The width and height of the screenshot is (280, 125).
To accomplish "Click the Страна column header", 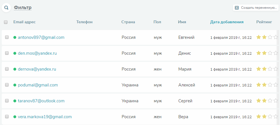I will pyautogui.click(x=128, y=22).
